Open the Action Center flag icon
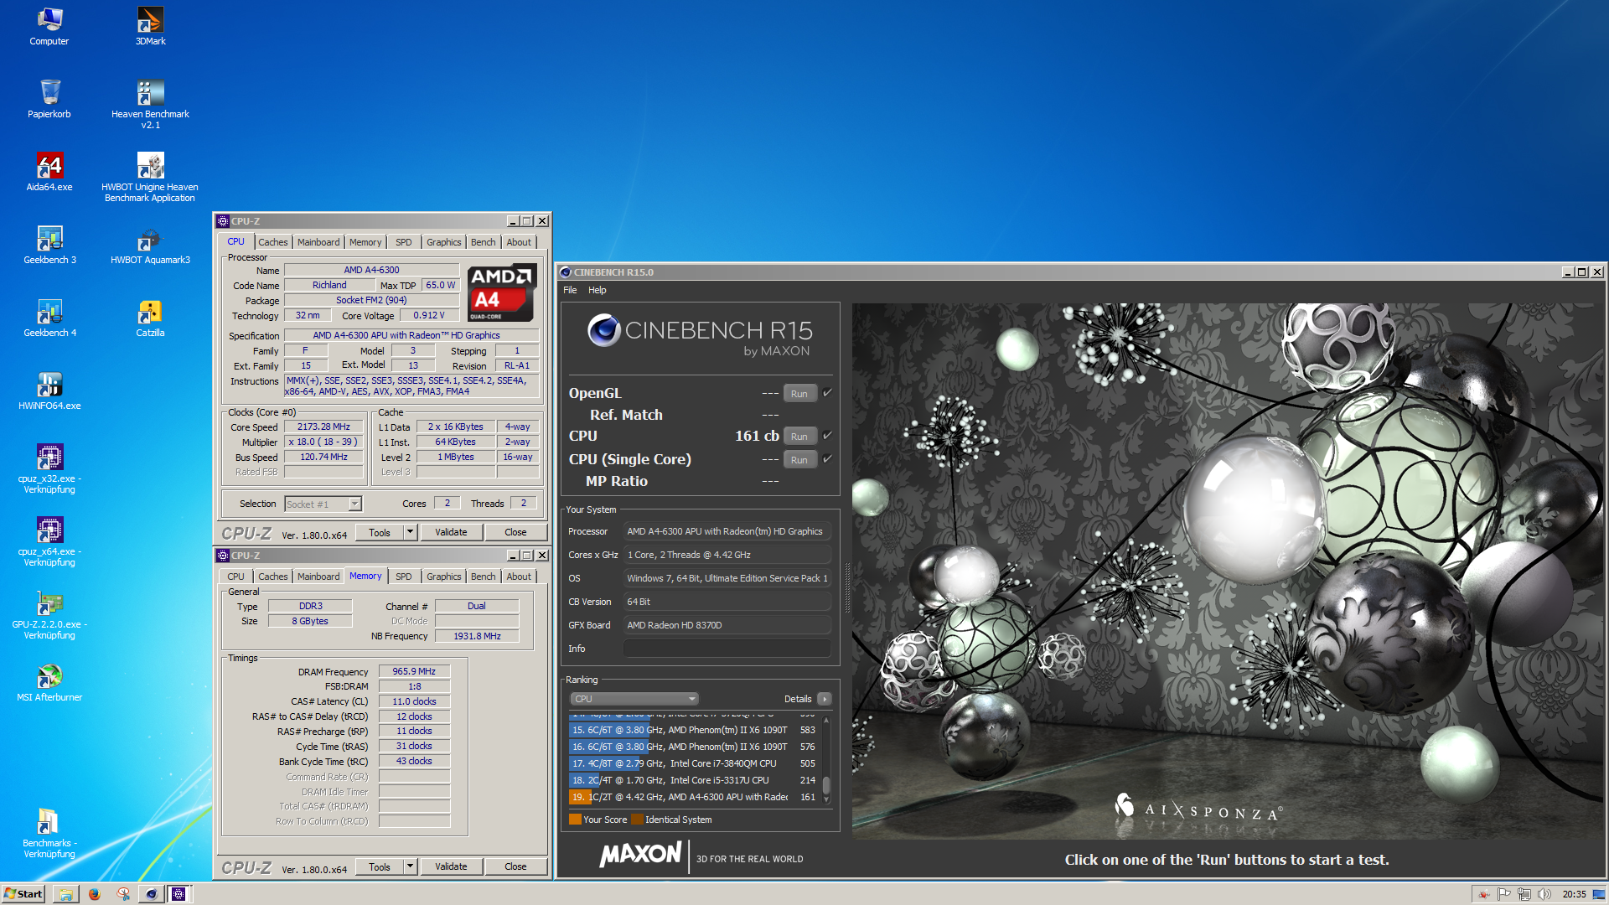The width and height of the screenshot is (1609, 905). pyautogui.click(x=1504, y=894)
